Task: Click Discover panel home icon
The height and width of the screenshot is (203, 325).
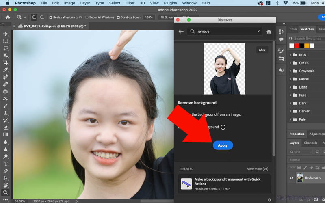Action: click(269, 32)
